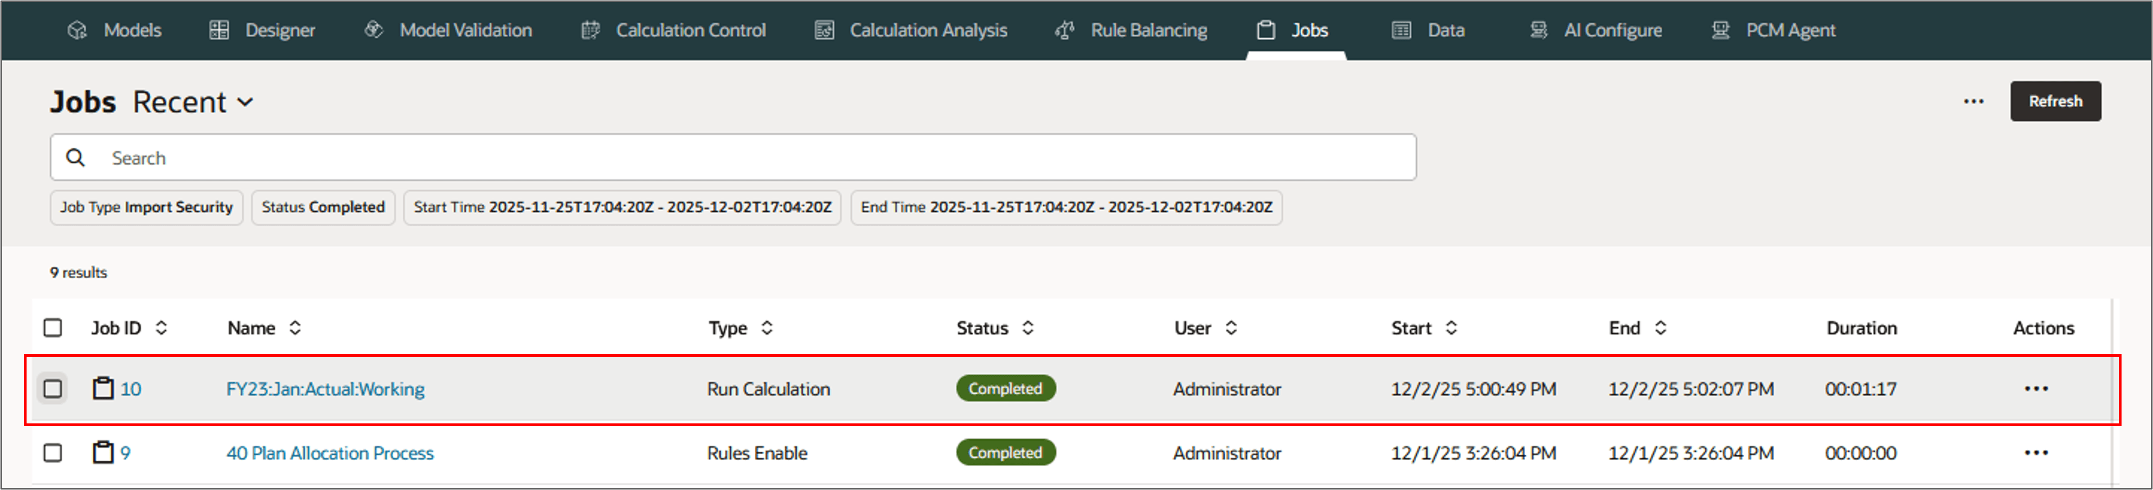Viewport: 2153px width, 490px height.
Task: Click the Completed status badge for job 9
Action: (x=1005, y=453)
